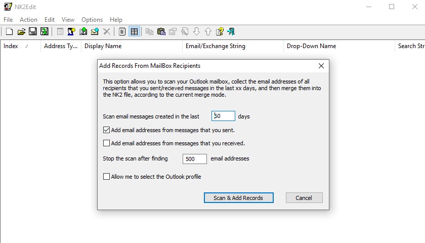Click the Paste clipboard toolbar icon

pyautogui.click(x=161, y=32)
